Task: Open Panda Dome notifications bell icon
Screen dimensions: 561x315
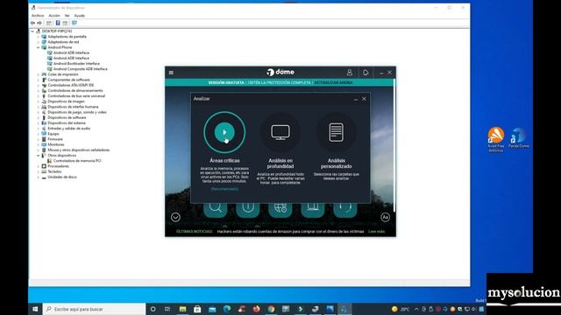Action: [x=366, y=73]
